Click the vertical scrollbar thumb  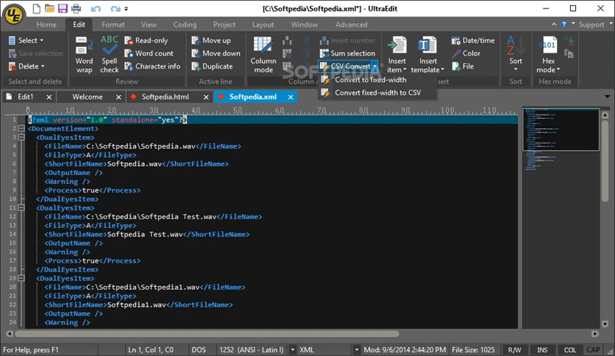[605, 161]
